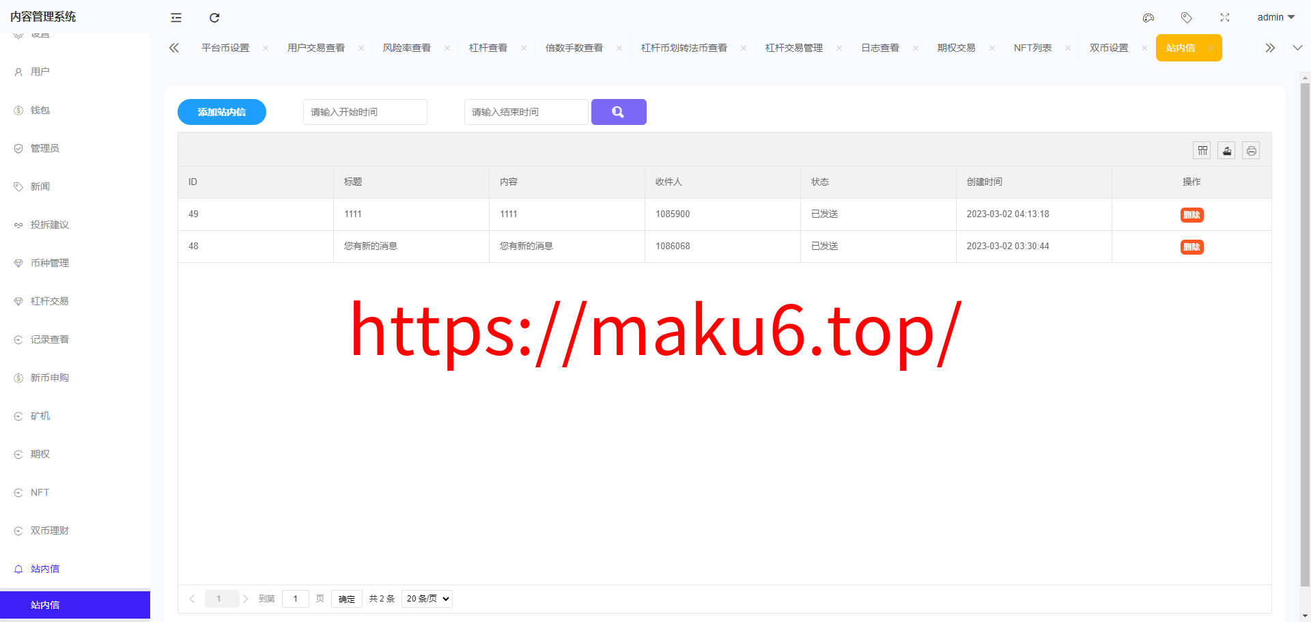Focus the end time input field
The image size is (1311, 622).
(x=526, y=112)
